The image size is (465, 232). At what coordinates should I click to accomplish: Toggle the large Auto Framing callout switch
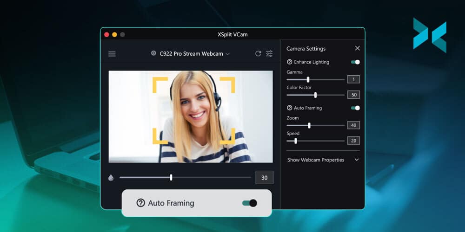(250, 203)
